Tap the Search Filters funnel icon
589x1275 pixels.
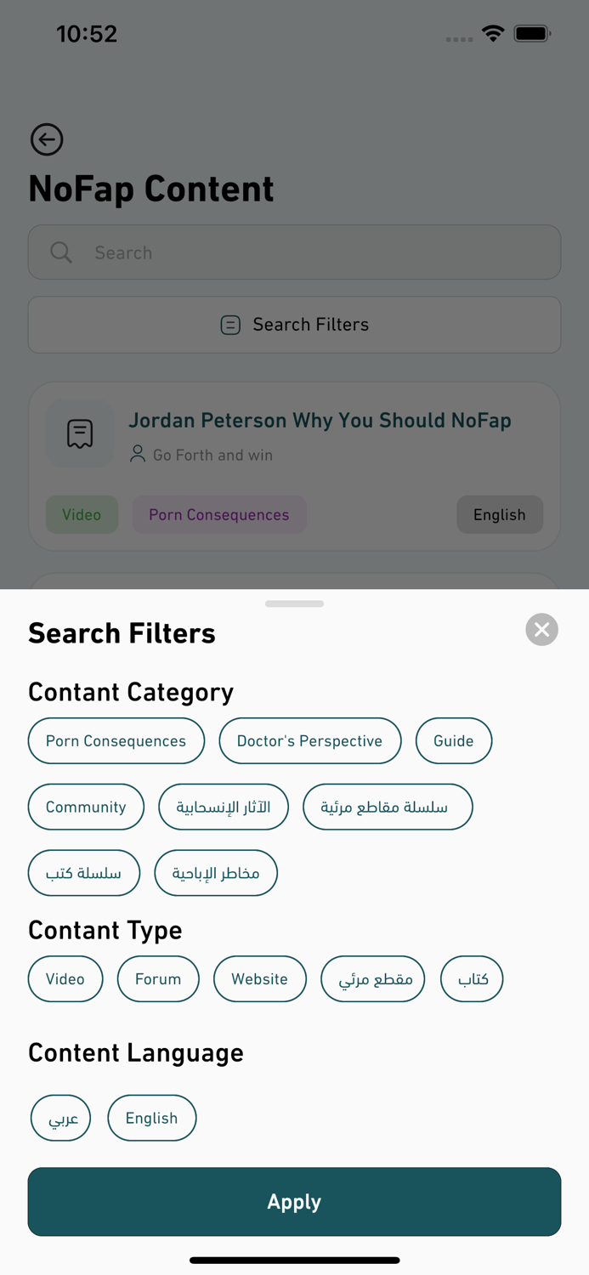click(230, 325)
